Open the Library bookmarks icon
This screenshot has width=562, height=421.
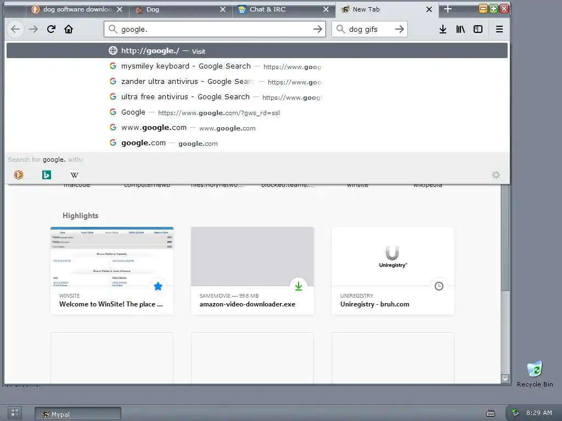coord(460,30)
